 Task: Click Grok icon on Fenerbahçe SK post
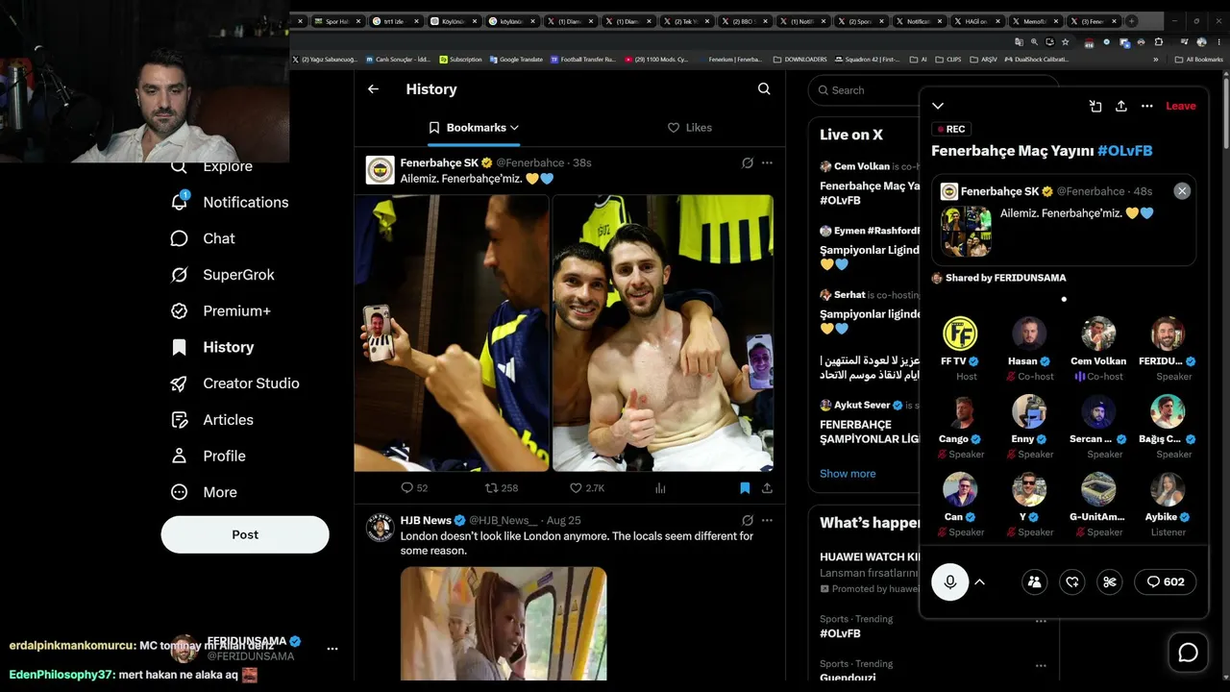pyautogui.click(x=748, y=163)
